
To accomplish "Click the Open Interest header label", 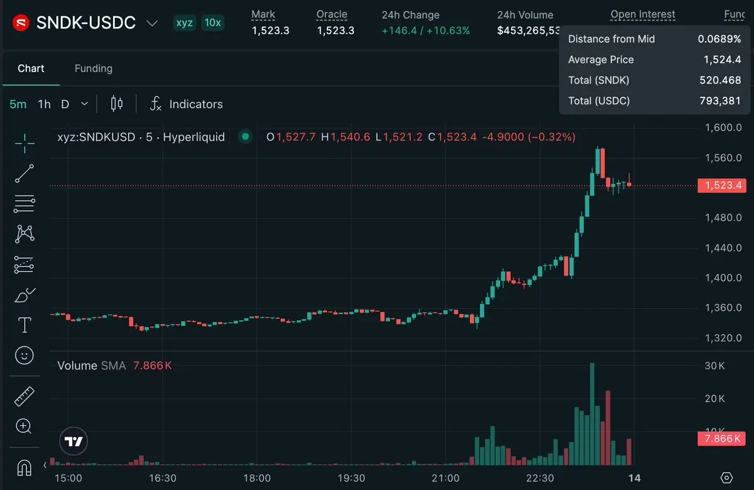I will pyautogui.click(x=643, y=14).
